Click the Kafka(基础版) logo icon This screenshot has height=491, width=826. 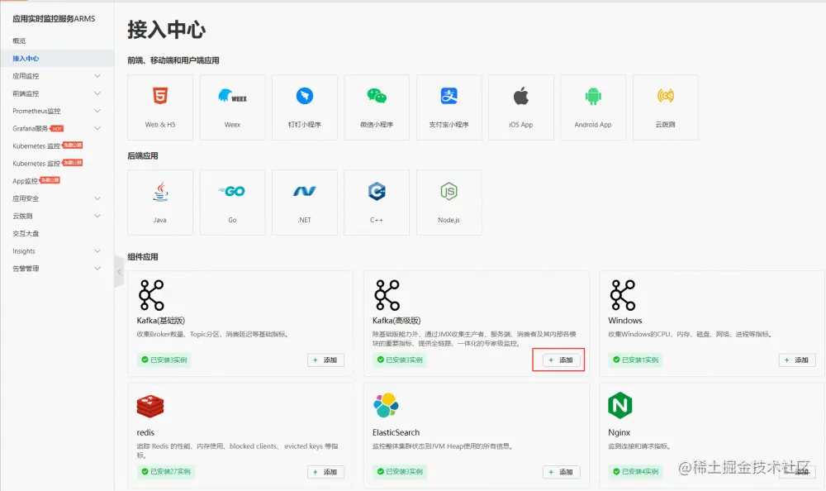click(151, 295)
